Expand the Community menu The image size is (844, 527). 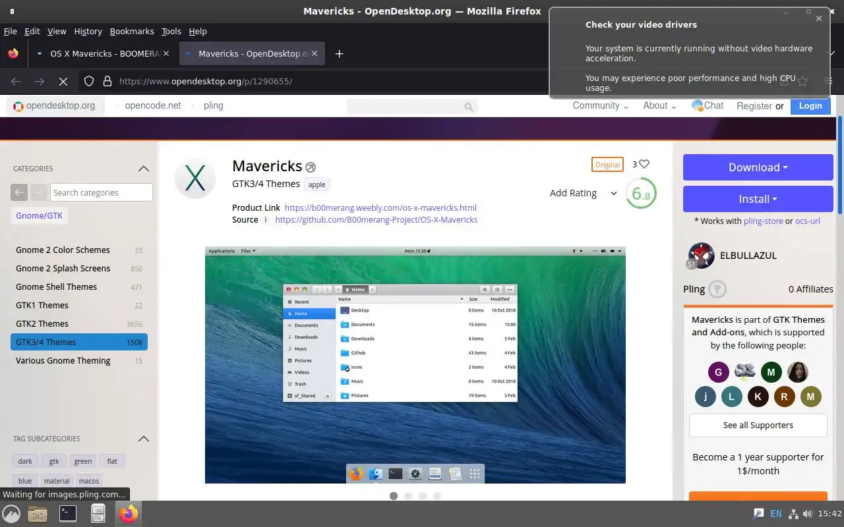point(600,105)
